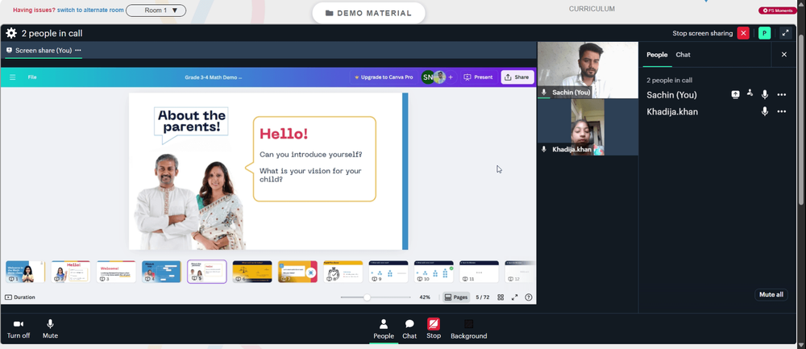Open screen share tab options ellipsis
This screenshot has width=806, height=349.
coord(78,50)
